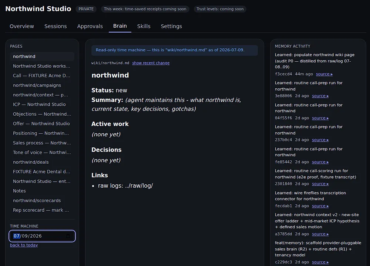
Task: Open source link for commit 237b0c4
Action: pyautogui.click(x=320, y=140)
